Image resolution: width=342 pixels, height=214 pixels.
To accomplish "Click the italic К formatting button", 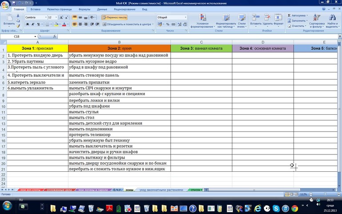I will point(33,24).
